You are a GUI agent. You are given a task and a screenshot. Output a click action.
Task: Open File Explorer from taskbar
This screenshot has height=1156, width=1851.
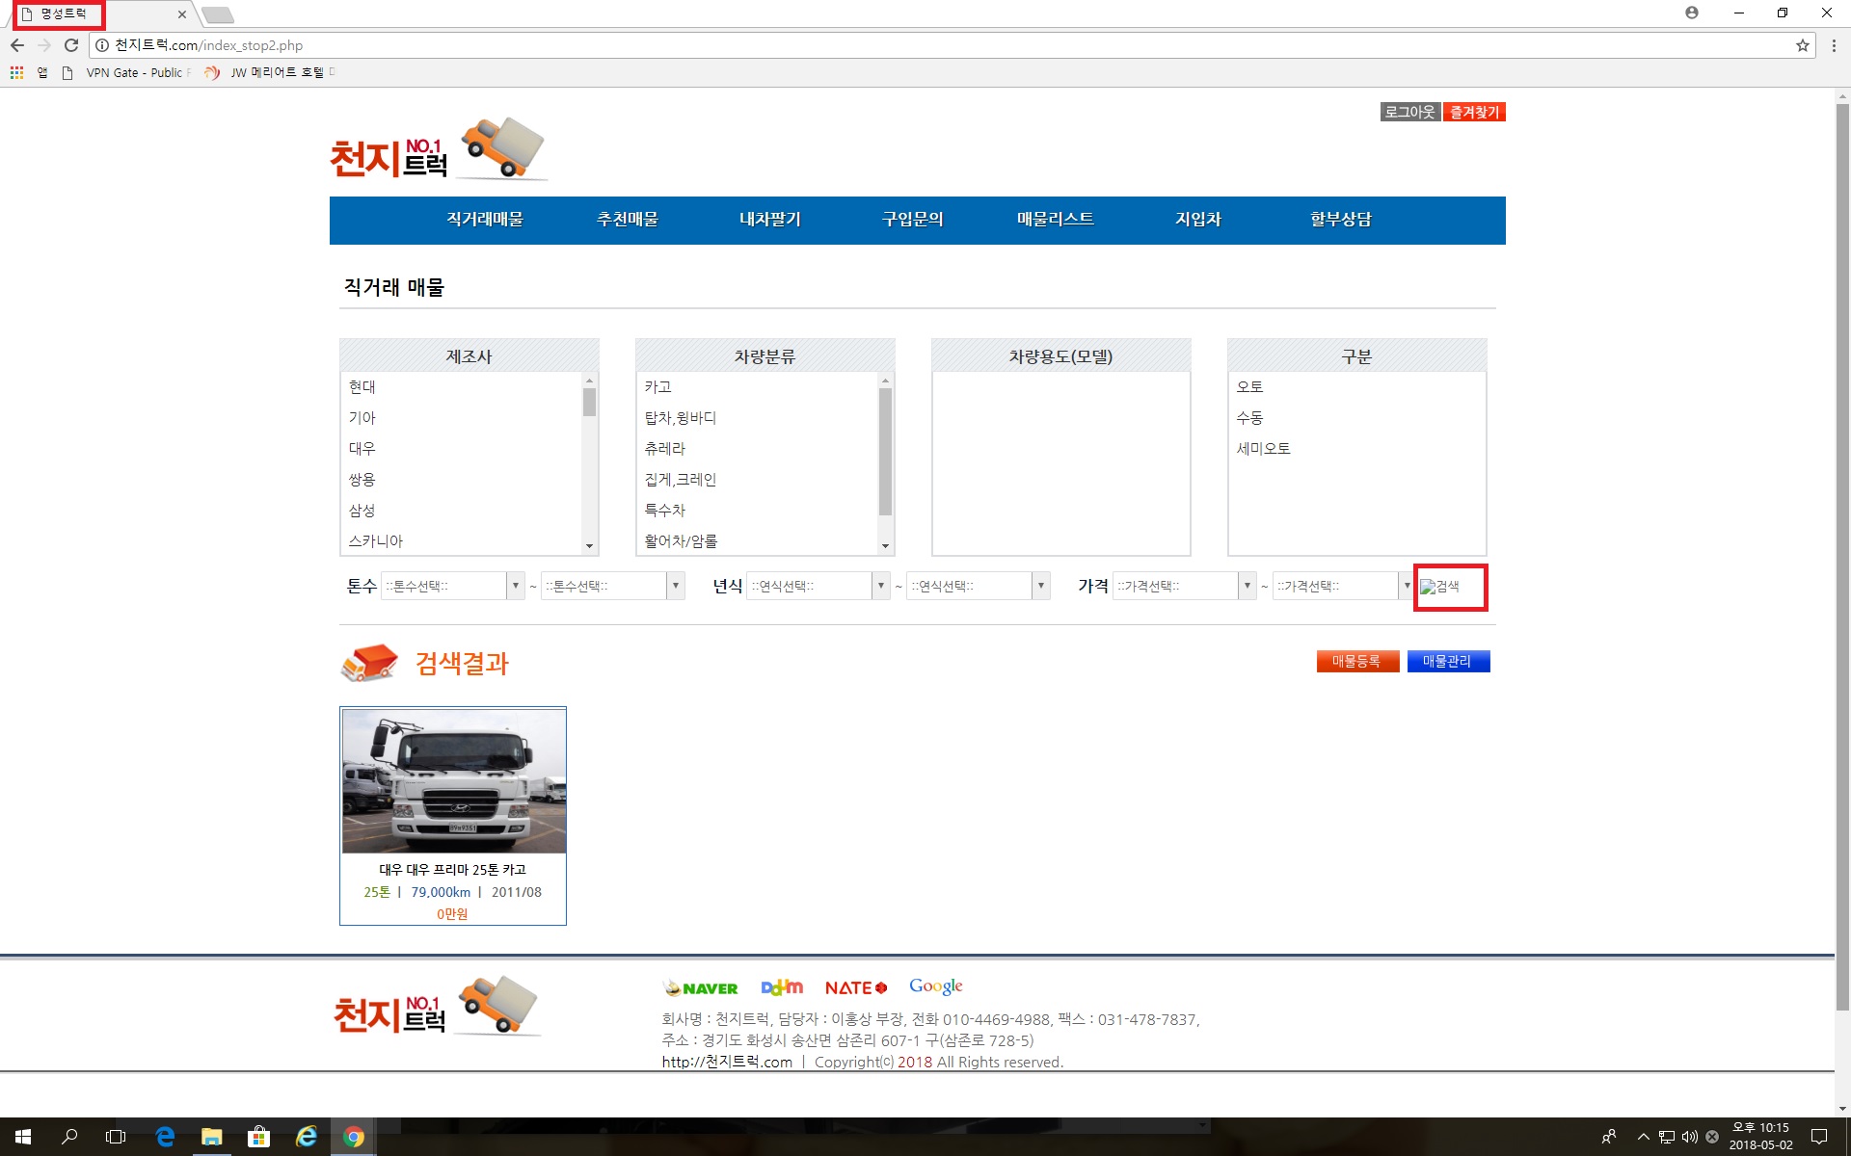pos(211,1137)
